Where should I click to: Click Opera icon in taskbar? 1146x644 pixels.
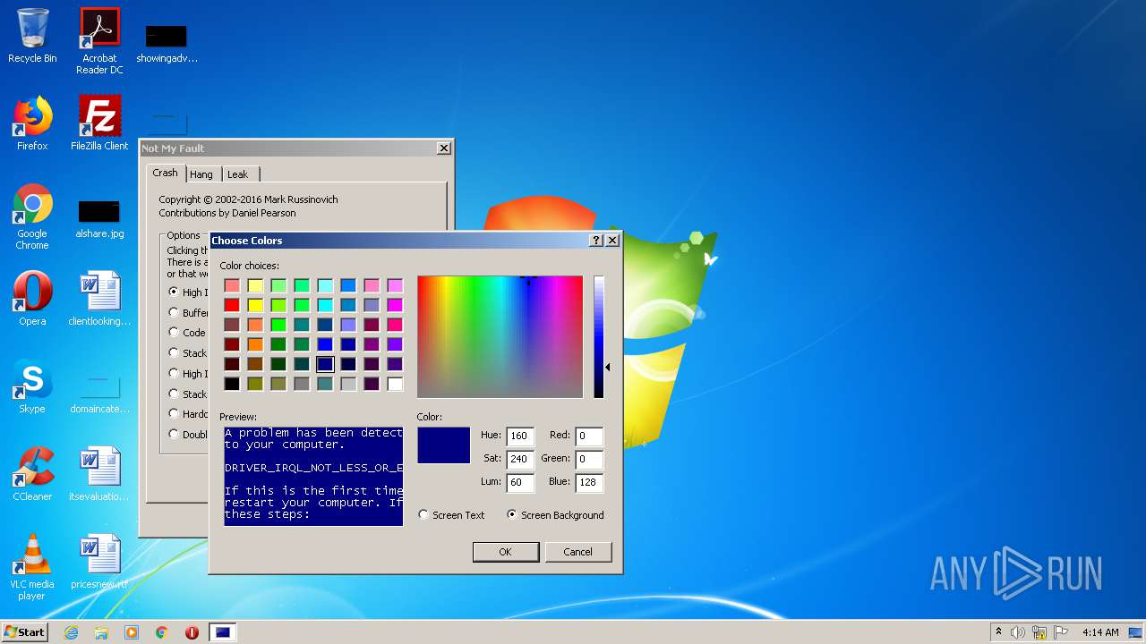(192, 632)
